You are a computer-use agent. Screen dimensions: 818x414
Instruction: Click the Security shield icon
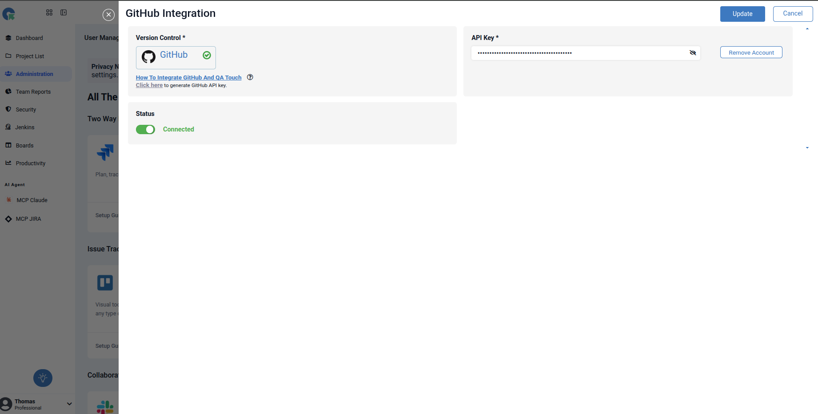[8, 109]
